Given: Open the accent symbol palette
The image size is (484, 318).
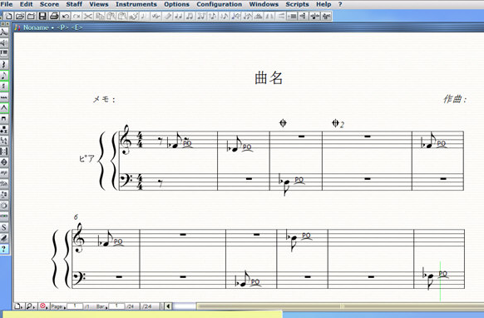Looking at the screenshot, I should [x=4, y=107].
